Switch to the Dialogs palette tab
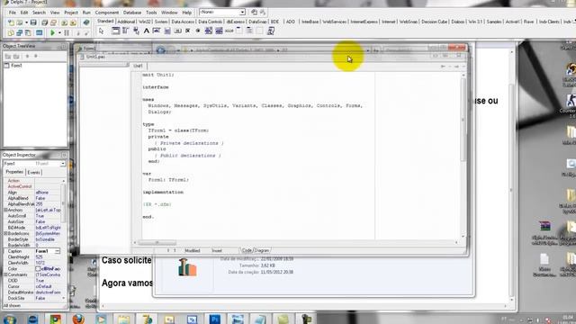This screenshot has height=324, width=576. point(458,22)
